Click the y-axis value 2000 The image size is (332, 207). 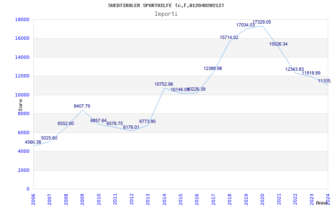coord(24,170)
